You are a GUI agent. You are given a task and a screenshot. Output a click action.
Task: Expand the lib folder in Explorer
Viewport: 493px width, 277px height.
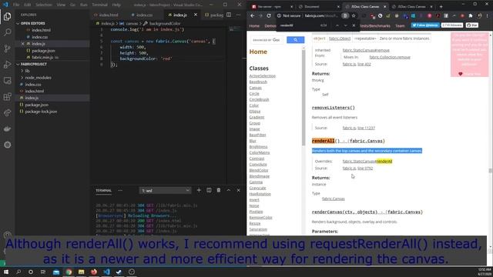27,71
